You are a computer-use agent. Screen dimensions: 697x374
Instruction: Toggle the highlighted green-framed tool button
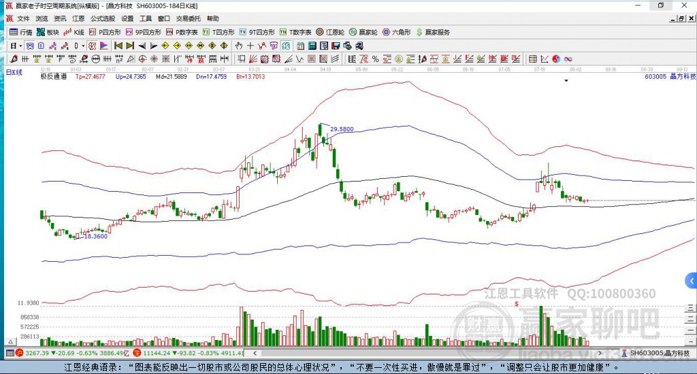click(x=286, y=46)
